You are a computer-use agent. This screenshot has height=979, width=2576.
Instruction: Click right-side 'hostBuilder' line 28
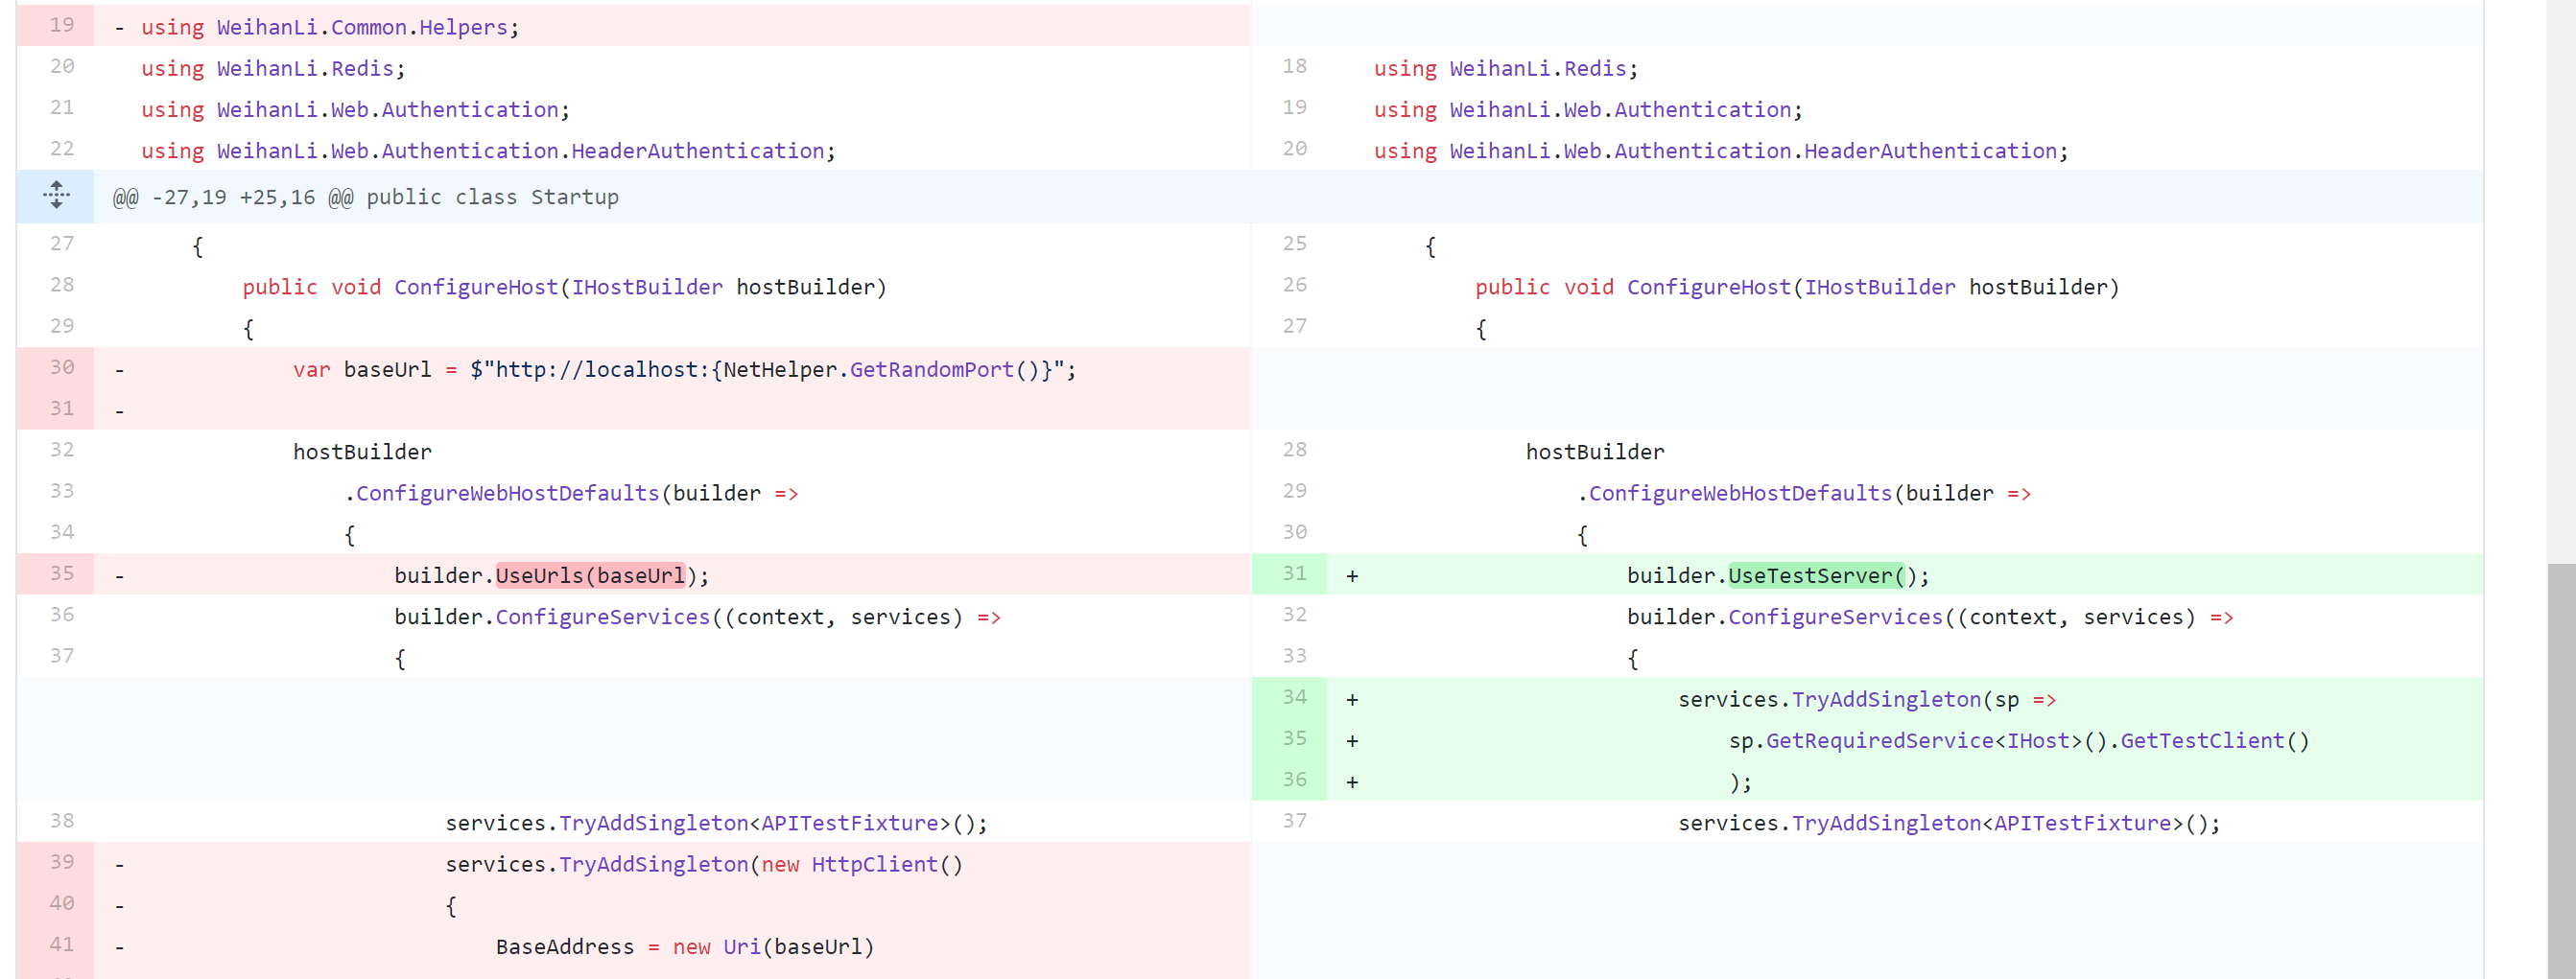(1595, 452)
